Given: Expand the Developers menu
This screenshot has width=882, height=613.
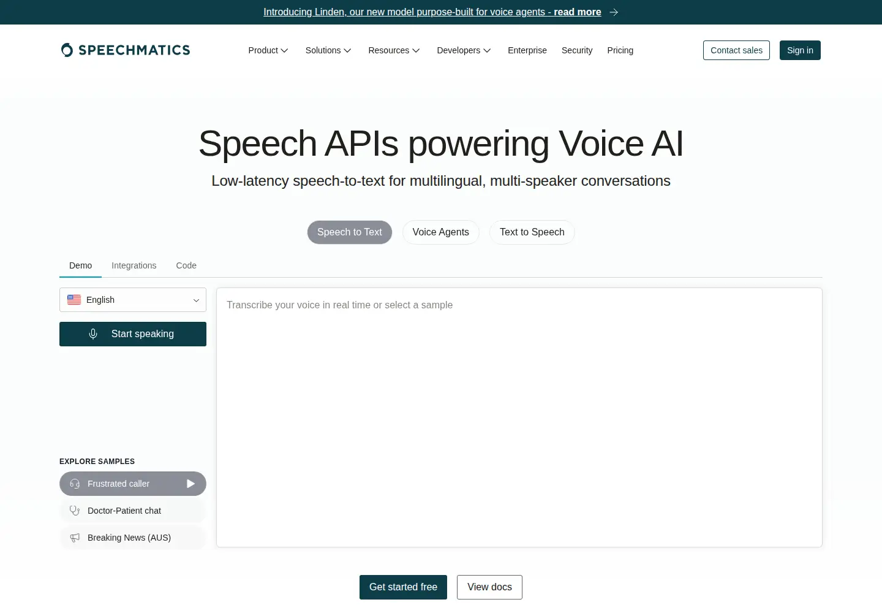Looking at the screenshot, I should click(x=464, y=50).
